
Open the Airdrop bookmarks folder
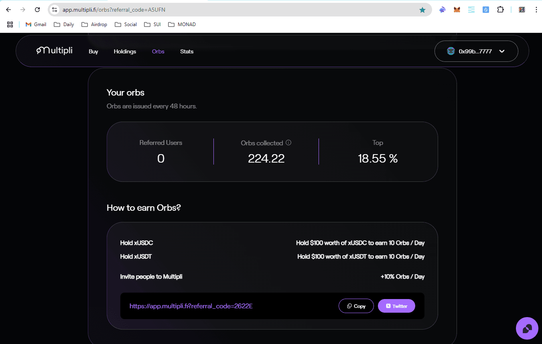point(94,24)
